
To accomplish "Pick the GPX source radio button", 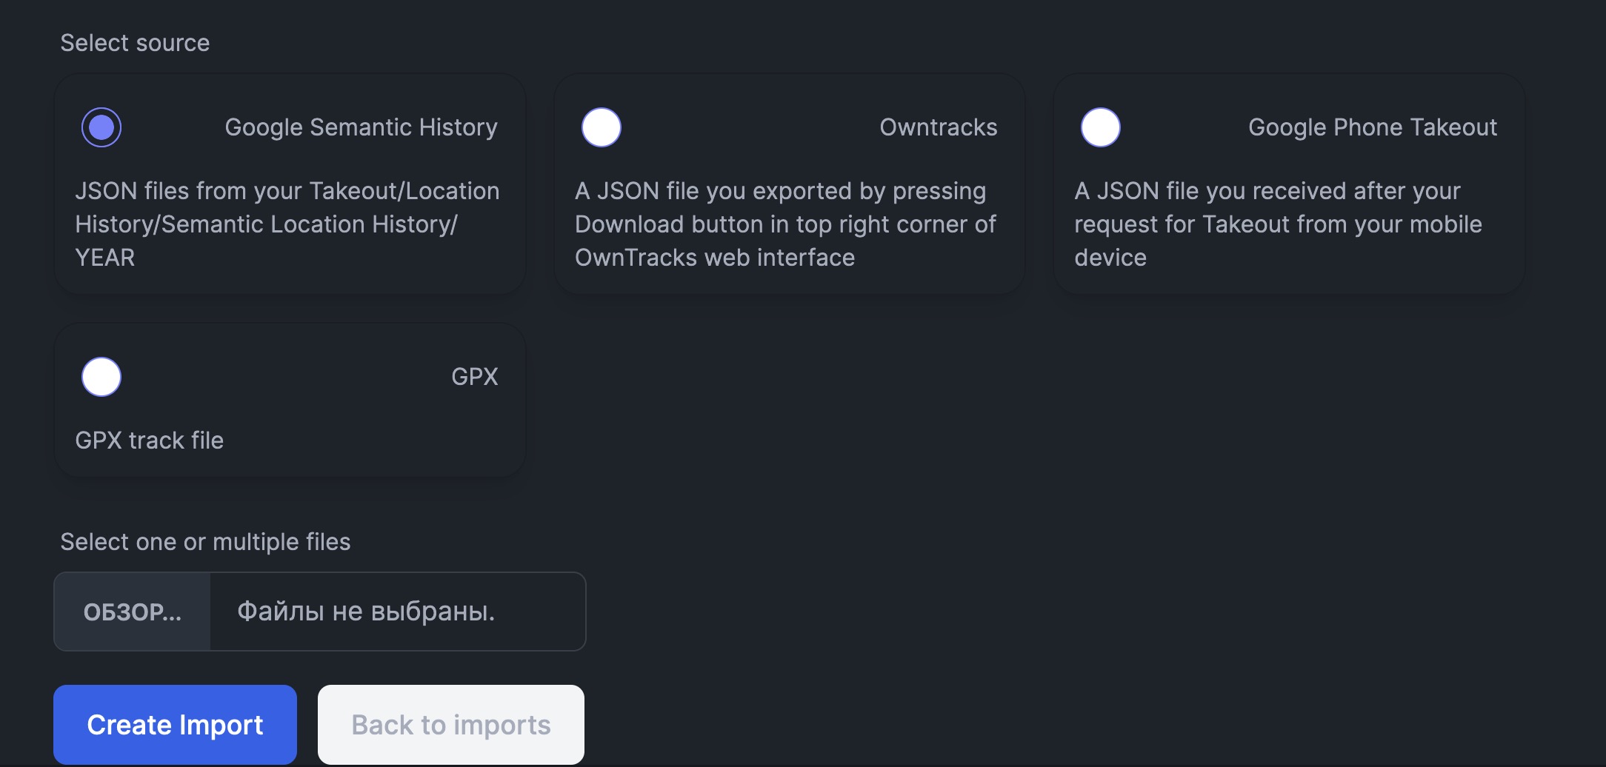I will (101, 377).
